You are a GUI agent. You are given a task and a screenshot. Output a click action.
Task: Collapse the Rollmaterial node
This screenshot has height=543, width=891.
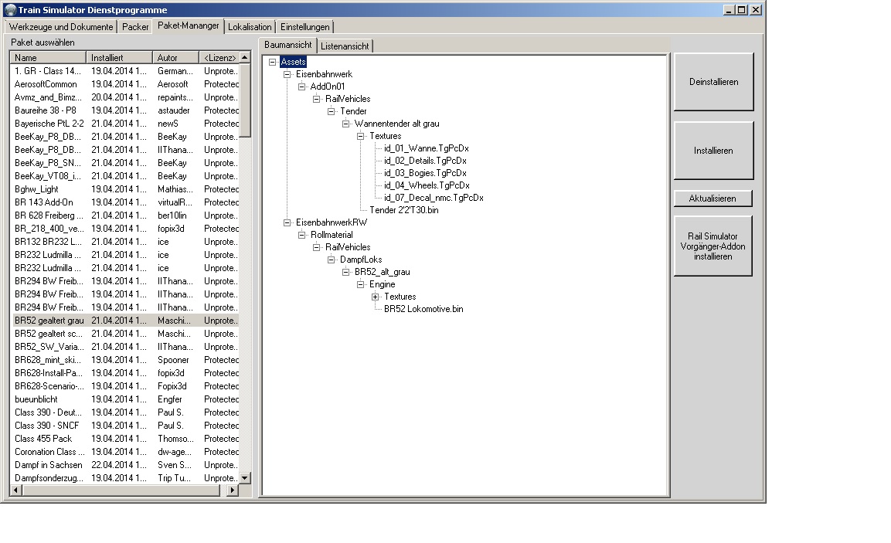[301, 235]
